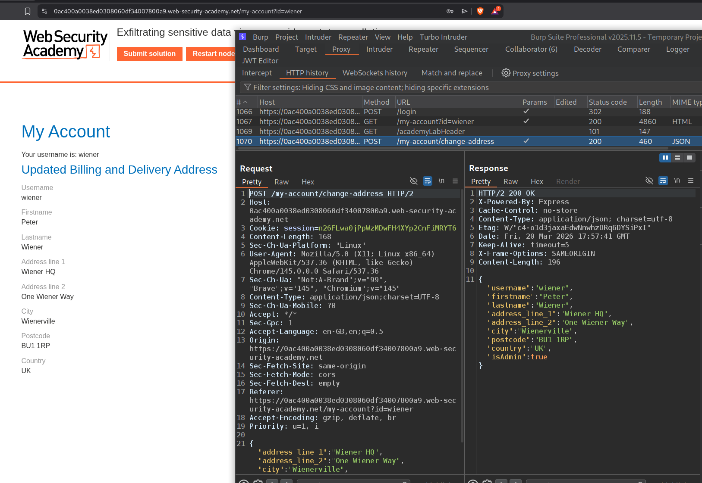Click the Brave Shields lion icon
702x483 pixels.
pyautogui.click(x=480, y=11)
